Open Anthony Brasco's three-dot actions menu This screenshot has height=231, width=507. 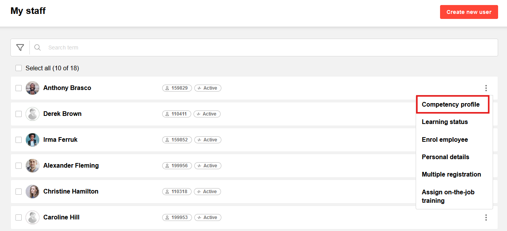point(486,88)
